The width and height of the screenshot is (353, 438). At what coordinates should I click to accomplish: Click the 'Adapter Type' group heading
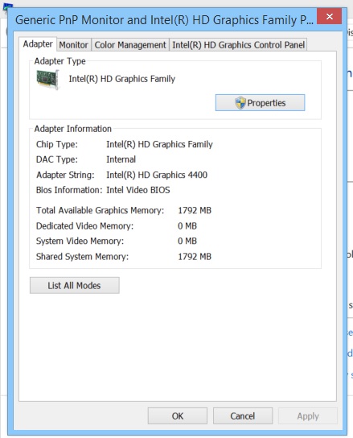(60, 61)
